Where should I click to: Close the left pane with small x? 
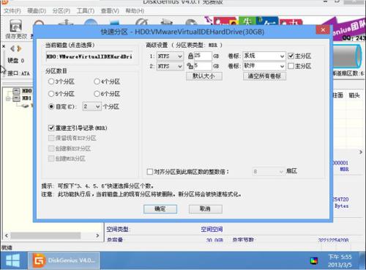pyautogui.click(x=4, y=46)
